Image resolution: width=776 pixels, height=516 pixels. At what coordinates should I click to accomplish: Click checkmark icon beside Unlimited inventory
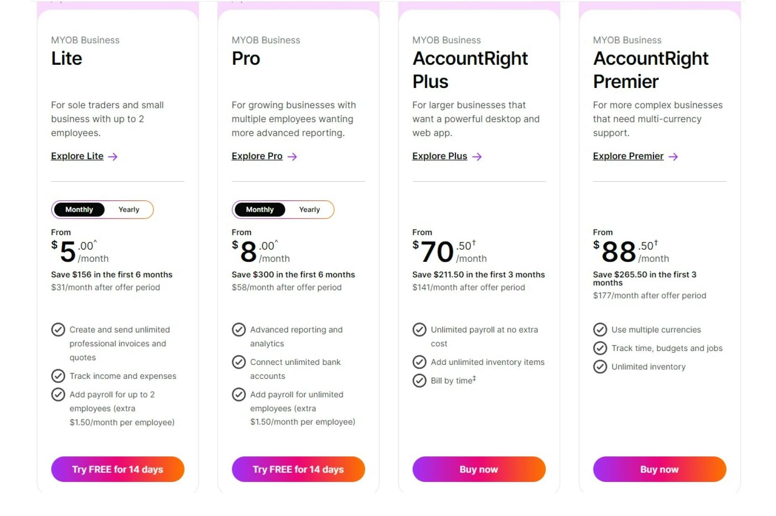click(x=600, y=366)
